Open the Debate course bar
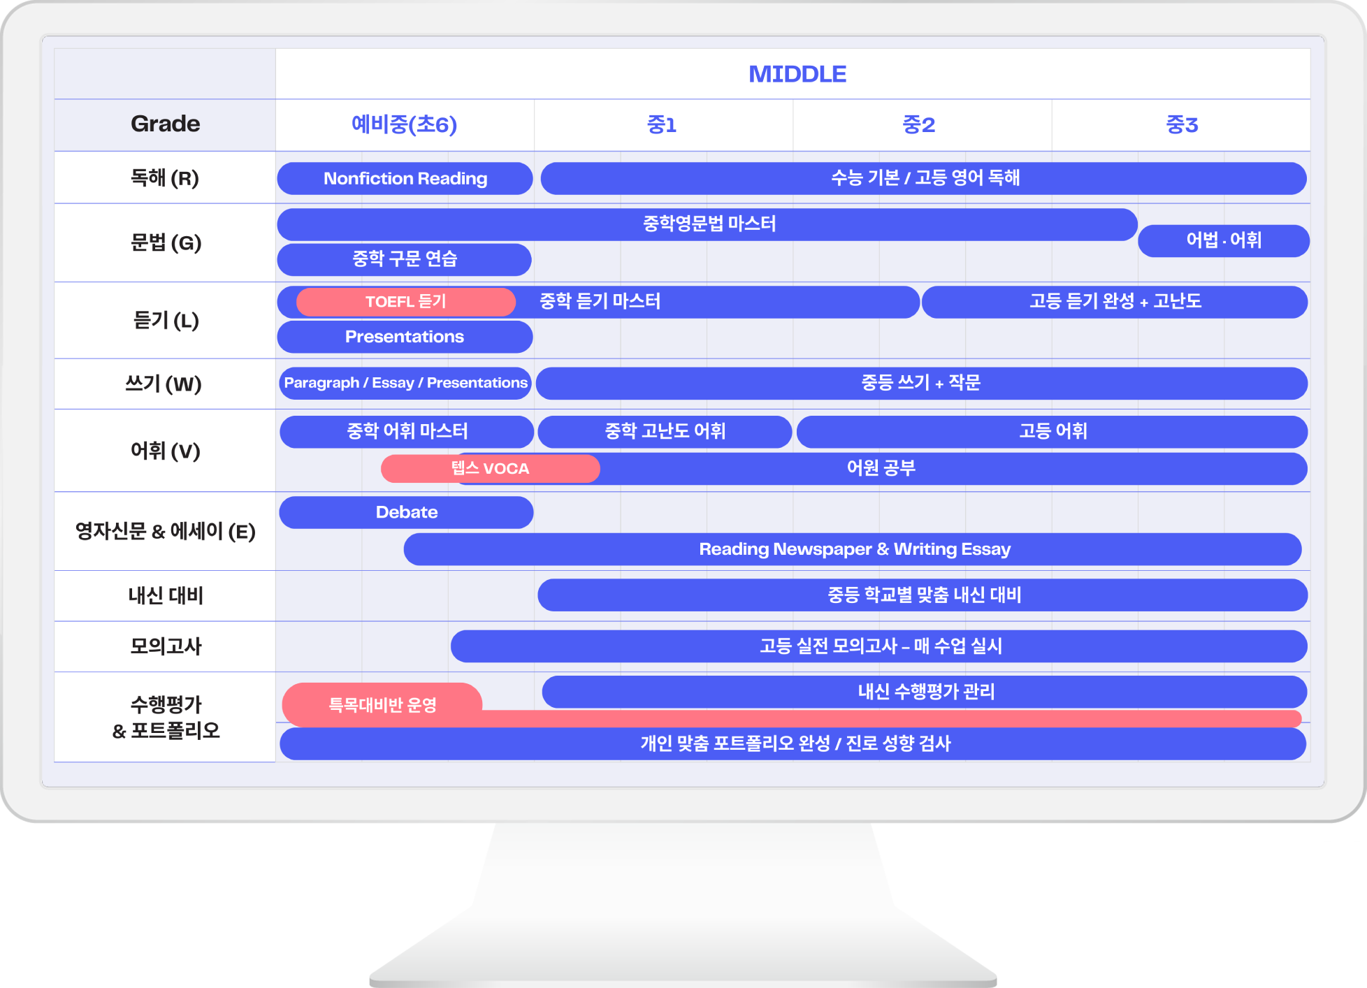This screenshot has height=988, width=1367. tap(406, 512)
